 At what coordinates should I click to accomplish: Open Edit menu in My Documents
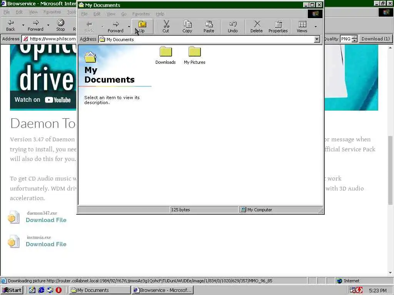tap(97, 14)
